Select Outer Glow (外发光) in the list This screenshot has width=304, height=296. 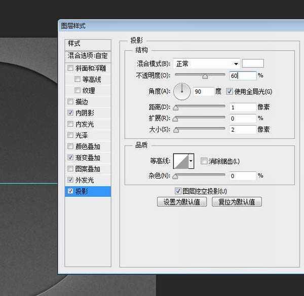85,180
